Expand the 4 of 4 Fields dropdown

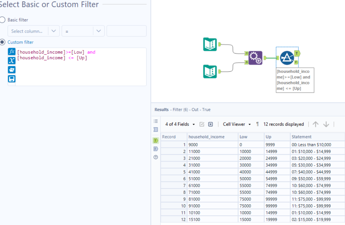[180, 124]
